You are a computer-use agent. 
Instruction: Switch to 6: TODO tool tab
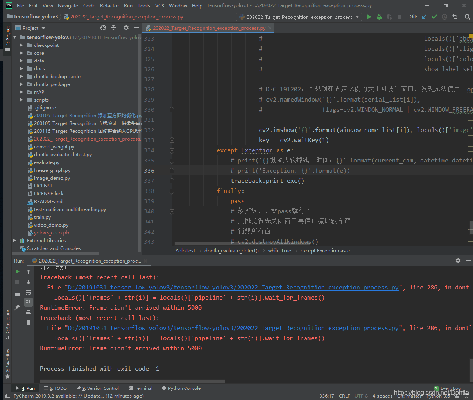coord(55,388)
